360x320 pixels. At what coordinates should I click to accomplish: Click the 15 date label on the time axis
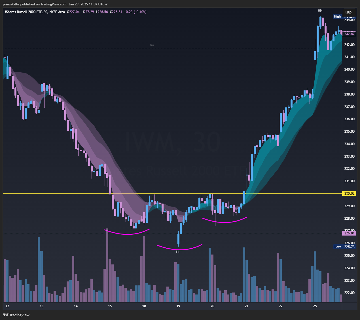point(110,306)
